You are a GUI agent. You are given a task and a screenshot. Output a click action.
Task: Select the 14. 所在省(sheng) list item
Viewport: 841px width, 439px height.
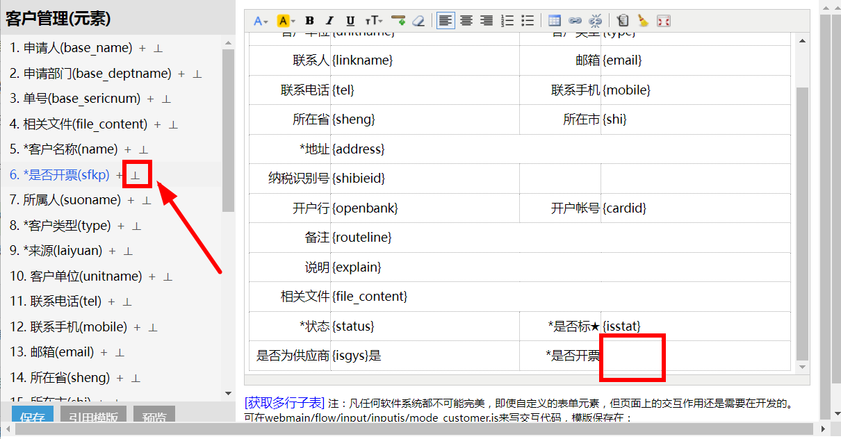click(60, 378)
